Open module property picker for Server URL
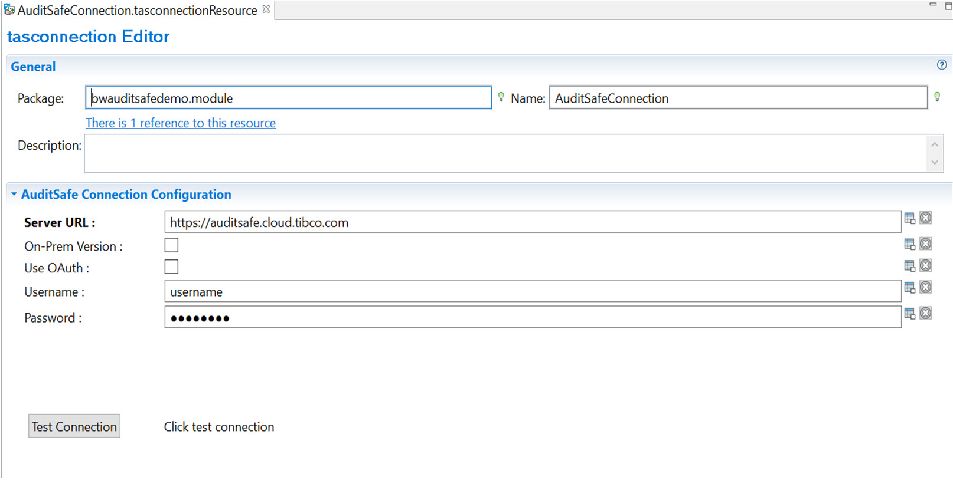The height and width of the screenshot is (480, 953). [x=909, y=219]
